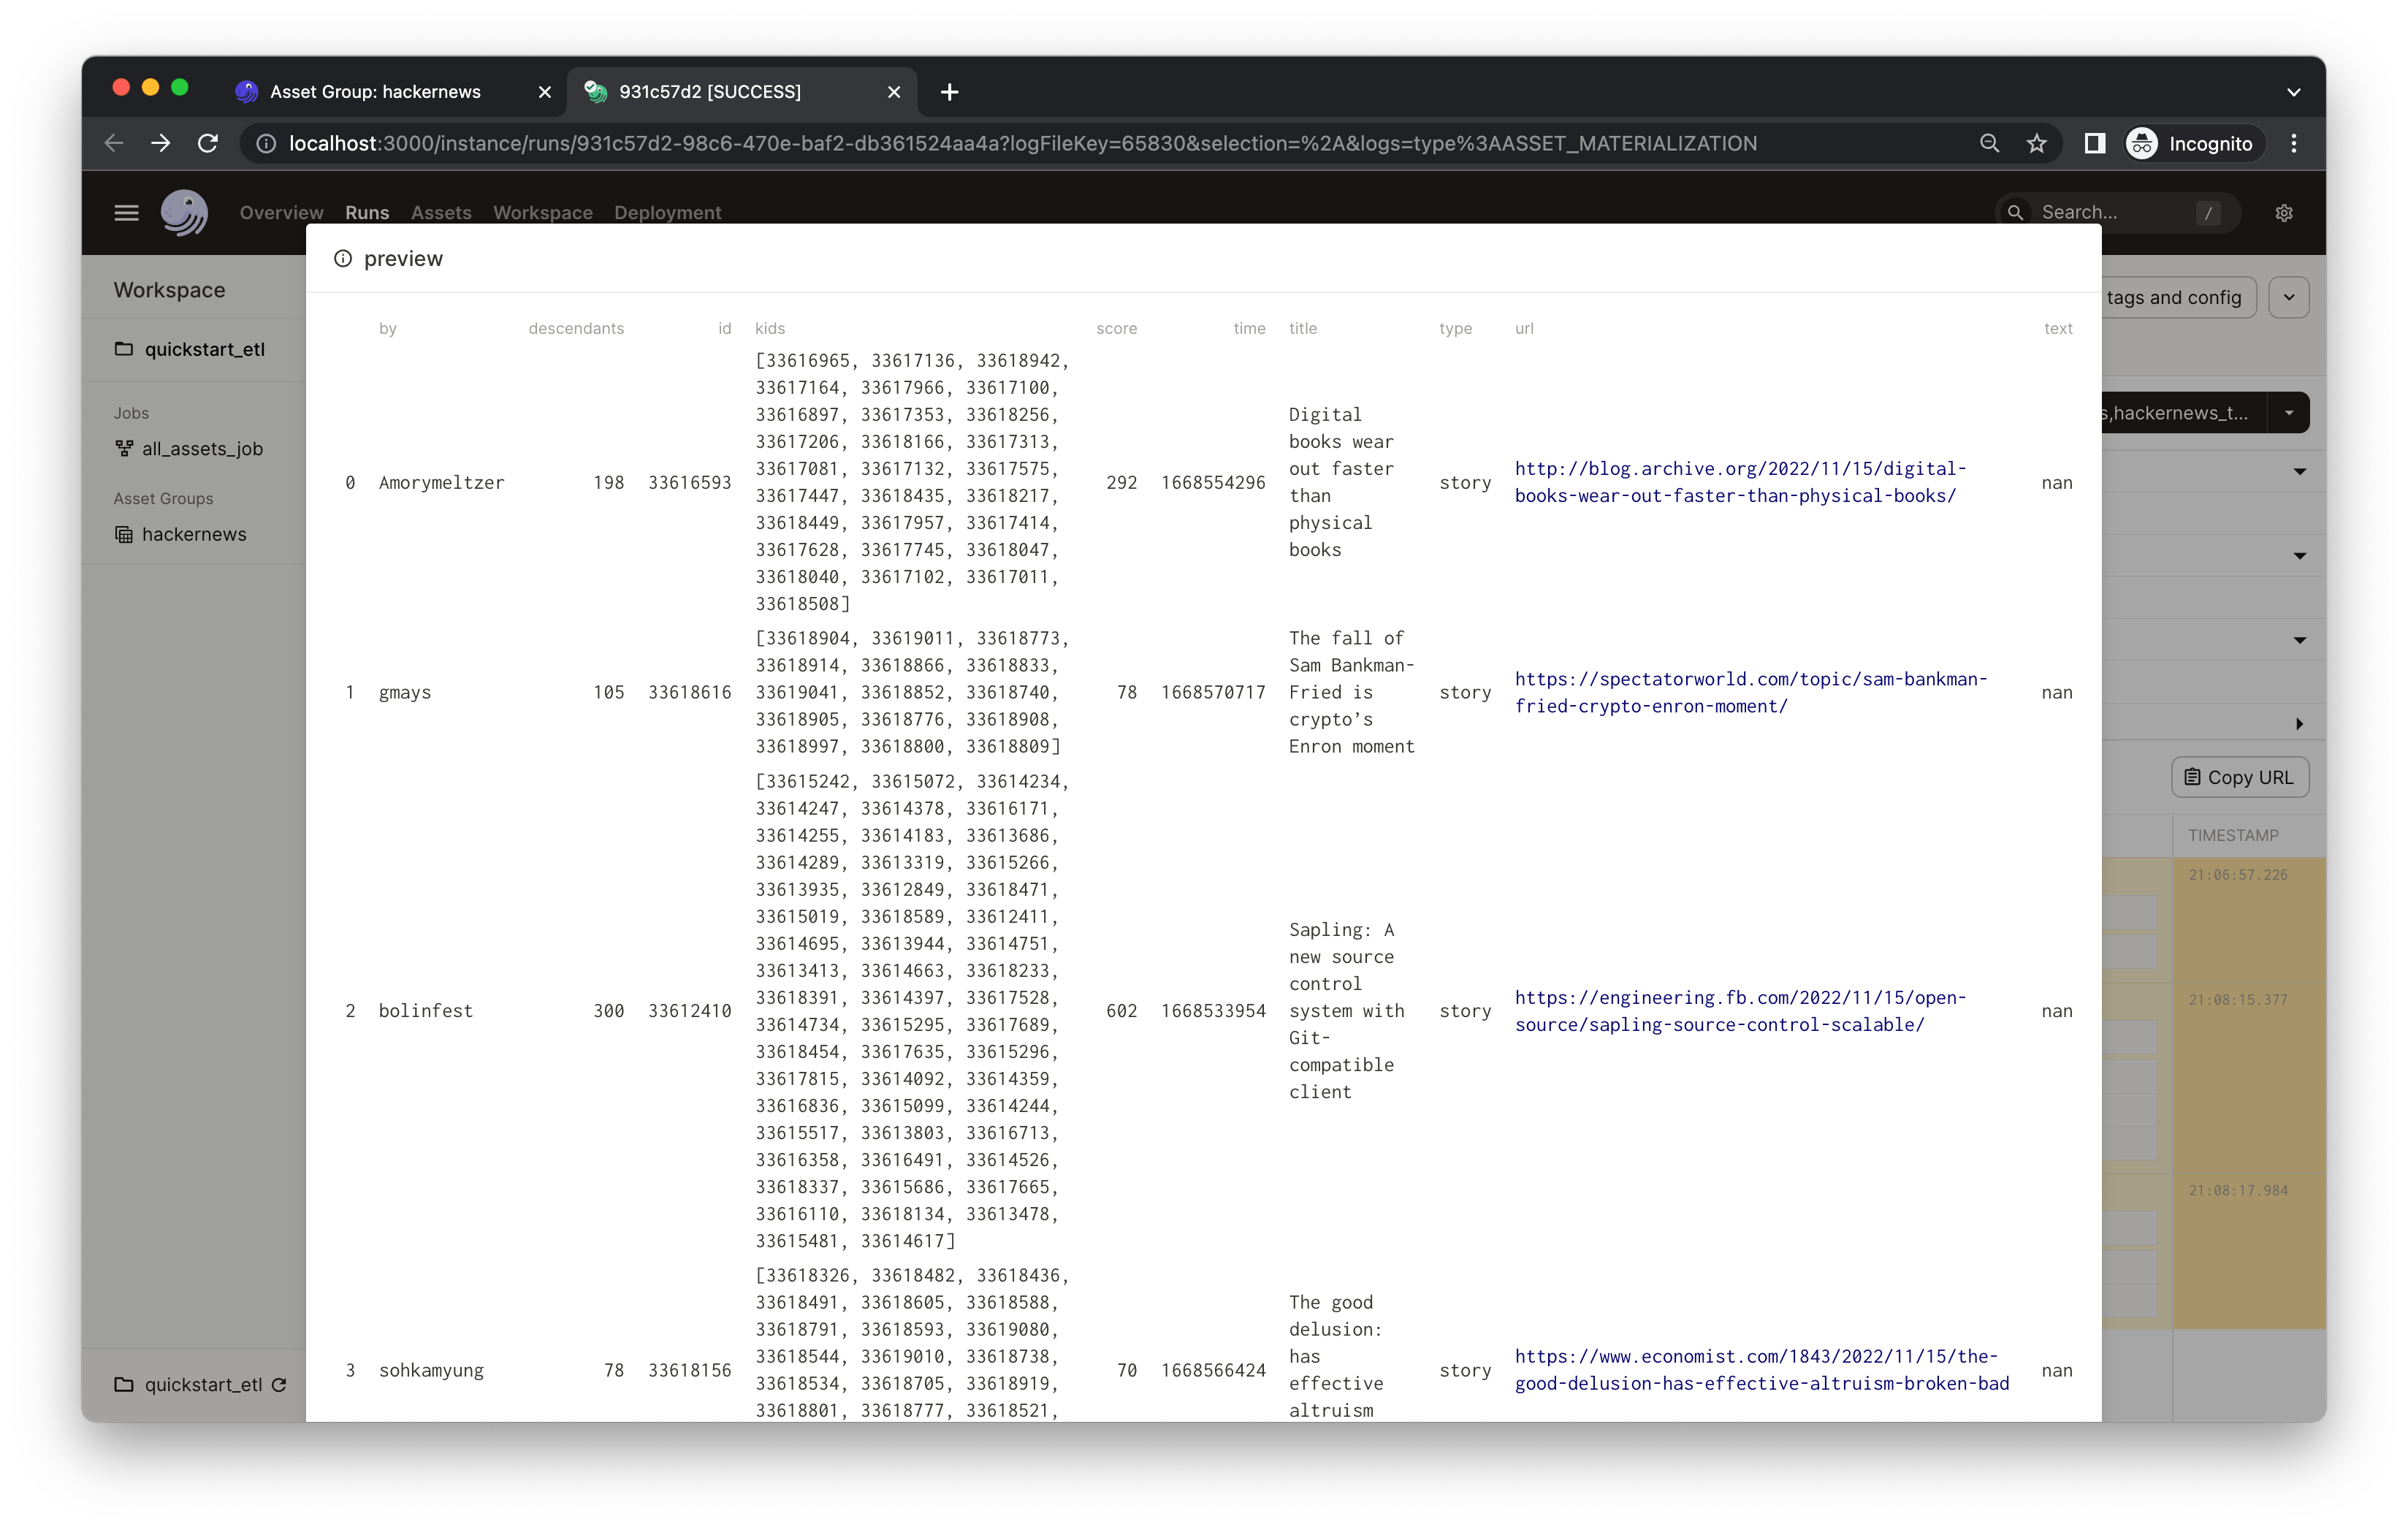Toggle browser side panel icon
The width and height of the screenshot is (2408, 1530).
(2094, 143)
